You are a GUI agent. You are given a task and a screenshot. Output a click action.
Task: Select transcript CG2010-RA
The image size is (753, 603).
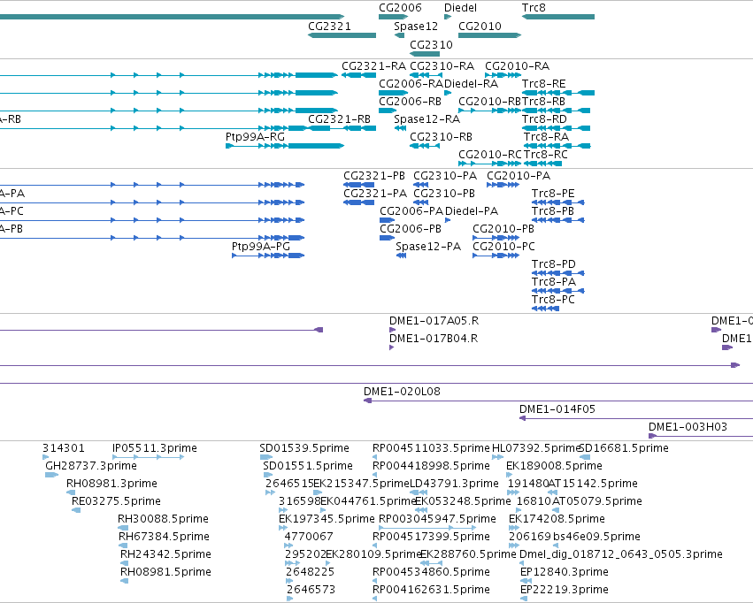503,75
